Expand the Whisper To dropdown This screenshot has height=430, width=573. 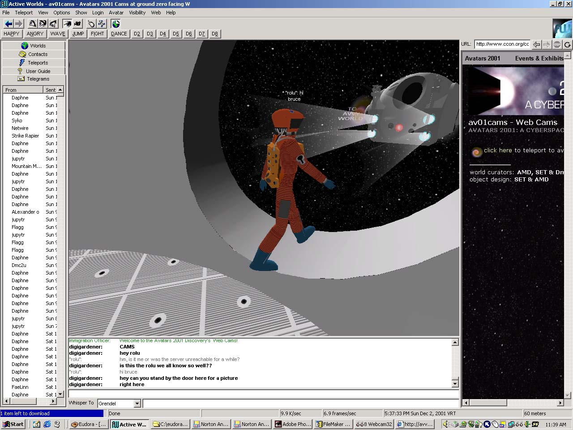[137, 404]
